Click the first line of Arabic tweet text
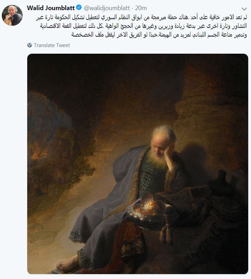 coord(141,17)
